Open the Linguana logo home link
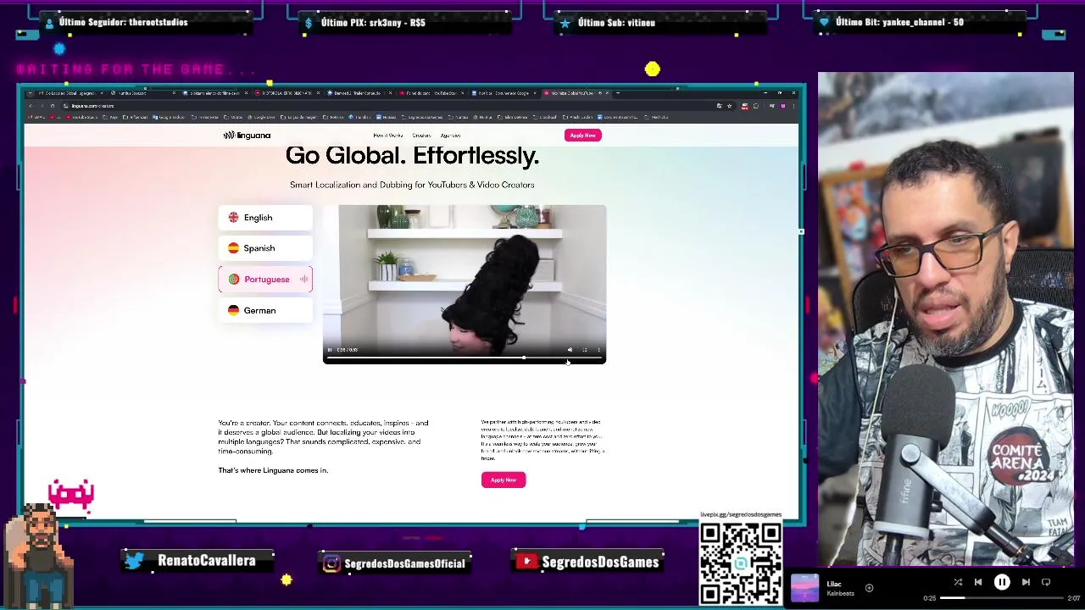This screenshot has width=1085, height=610. 247,136
